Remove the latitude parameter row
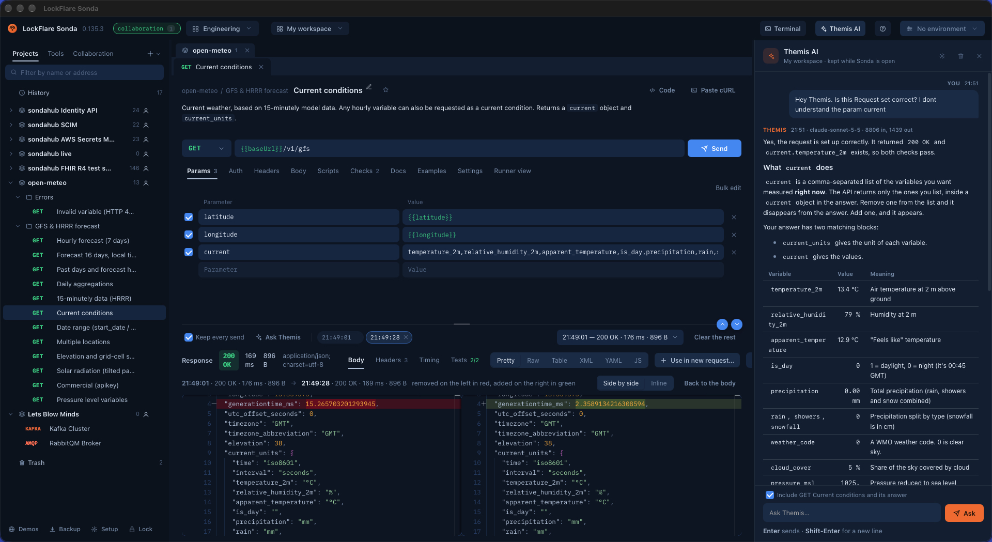Viewport: 992px width, 542px height. click(734, 218)
